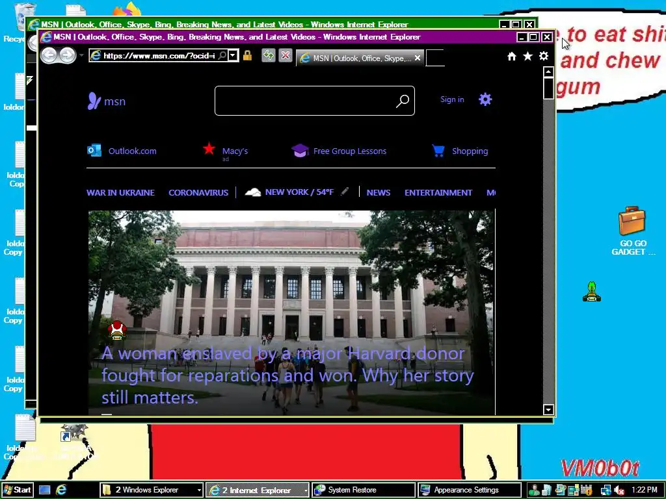The height and width of the screenshot is (499, 666).
Task: Select WAR IN UKRAINE menu item
Action: pyautogui.click(x=120, y=192)
